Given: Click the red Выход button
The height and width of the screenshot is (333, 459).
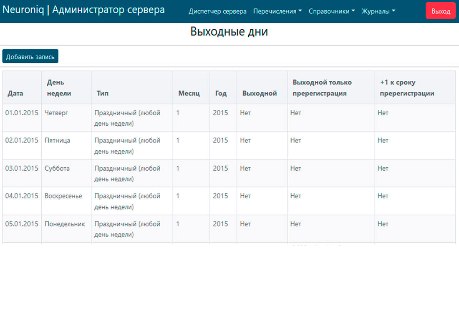Looking at the screenshot, I should [x=441, y=11].
